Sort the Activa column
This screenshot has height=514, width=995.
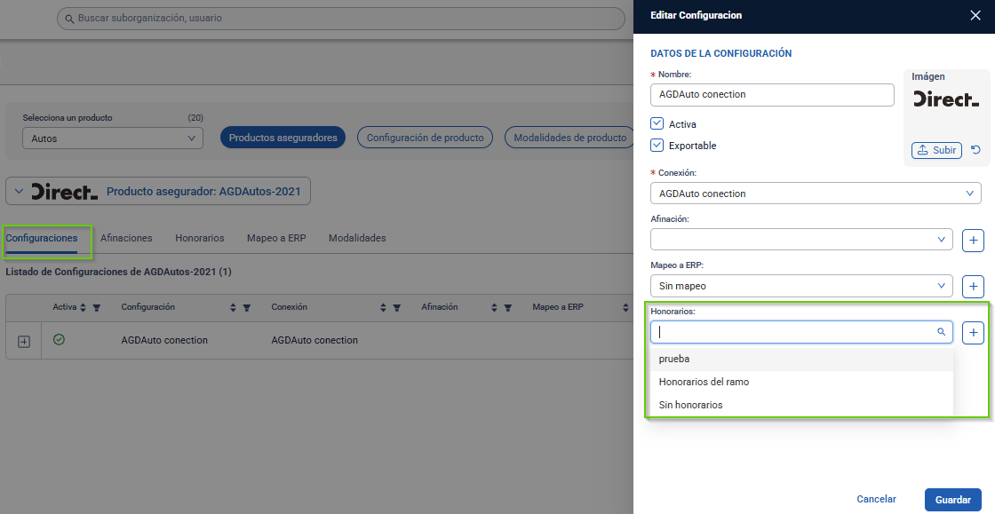[x=84, y=307]
